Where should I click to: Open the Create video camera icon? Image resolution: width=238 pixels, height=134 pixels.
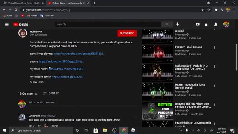click(x=198, y=24)
